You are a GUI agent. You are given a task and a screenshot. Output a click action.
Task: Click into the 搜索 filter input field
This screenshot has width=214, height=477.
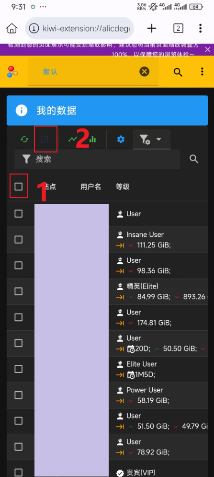97,159
